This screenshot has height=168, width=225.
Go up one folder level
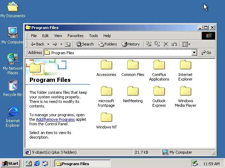pos(67,44)
